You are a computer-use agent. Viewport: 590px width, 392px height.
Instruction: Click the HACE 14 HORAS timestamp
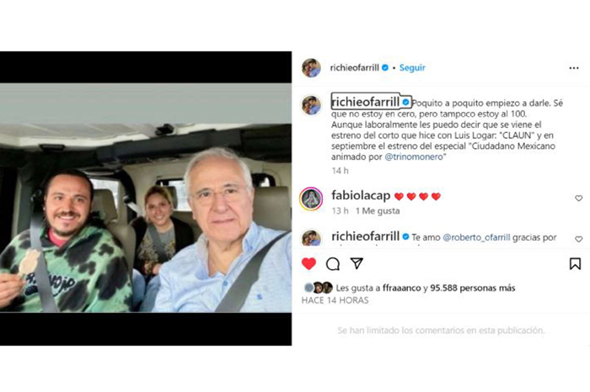335,300
